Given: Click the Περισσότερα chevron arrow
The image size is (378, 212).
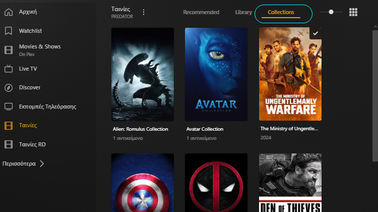Looking at the screenshot, I should tap(42, 164).
